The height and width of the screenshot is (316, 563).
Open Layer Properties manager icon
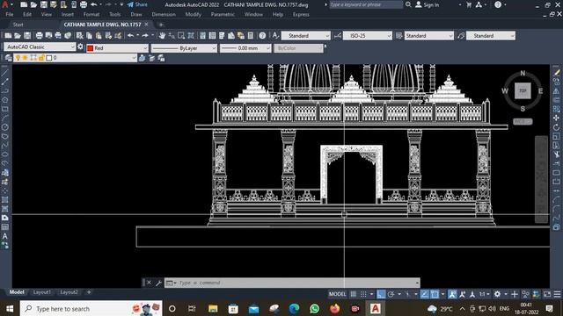point(8,58)
